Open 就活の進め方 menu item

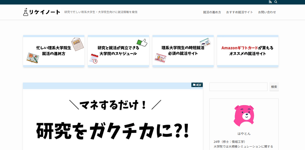click(x=212, y=12)
